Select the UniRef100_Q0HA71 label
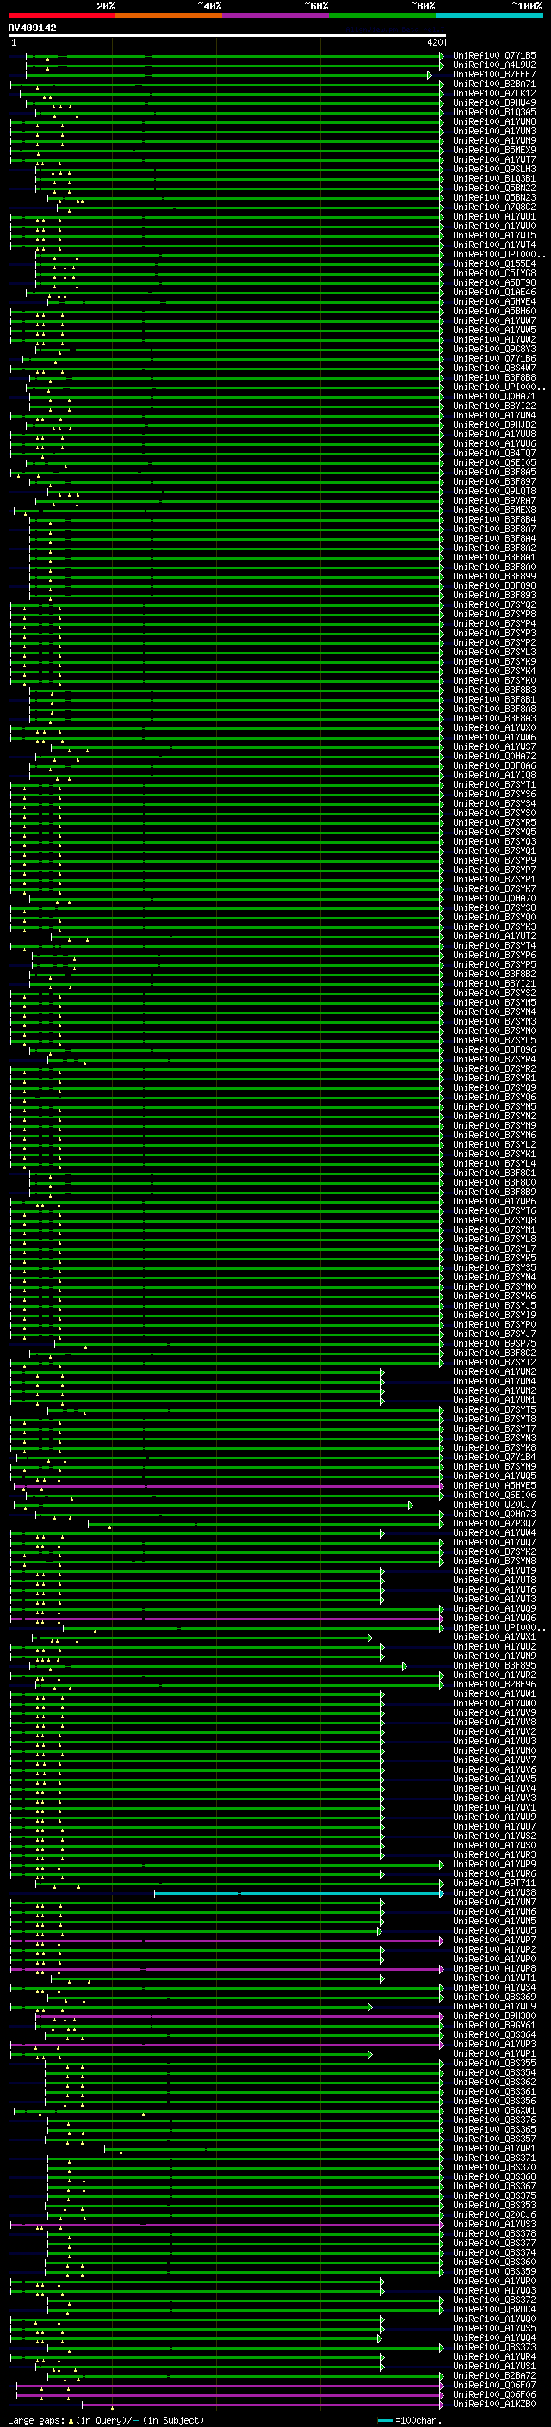This screenshot has width=551, height=2427. click(494, 397)
